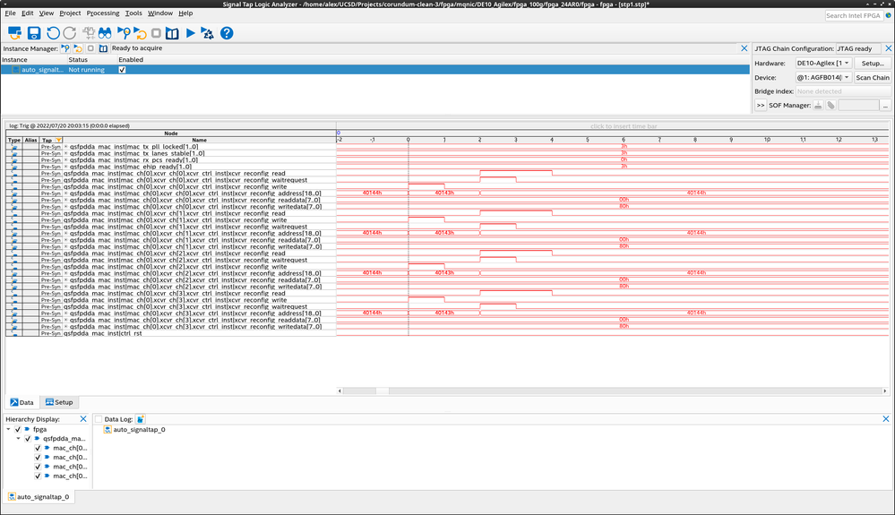Click the grayed-out Redo icon
Viewport: 895px width, 515px height.
tap(70, 33)
